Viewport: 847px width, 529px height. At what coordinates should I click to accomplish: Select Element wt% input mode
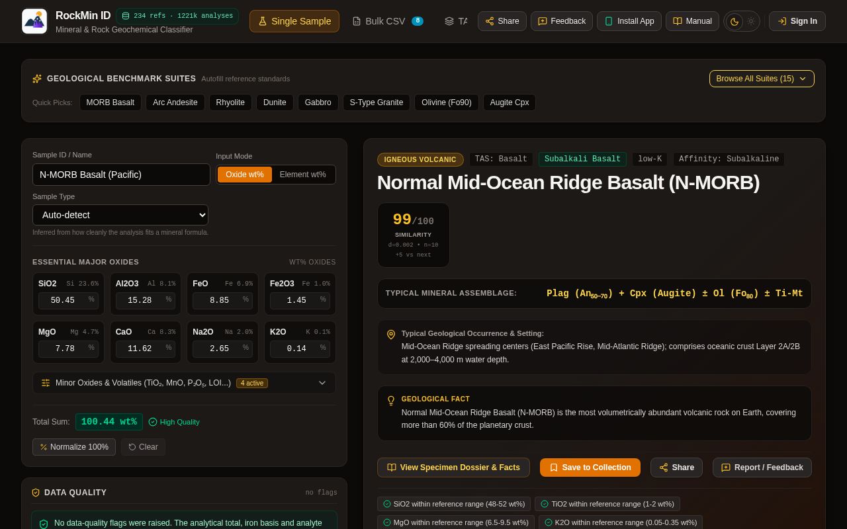pos(303,175)
